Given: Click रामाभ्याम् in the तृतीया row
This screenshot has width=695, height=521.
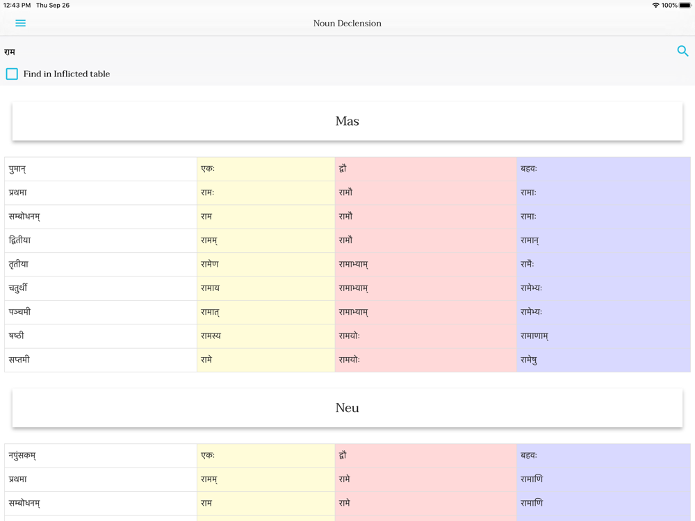Looking at the screenshot, I should tap(425, 265).
